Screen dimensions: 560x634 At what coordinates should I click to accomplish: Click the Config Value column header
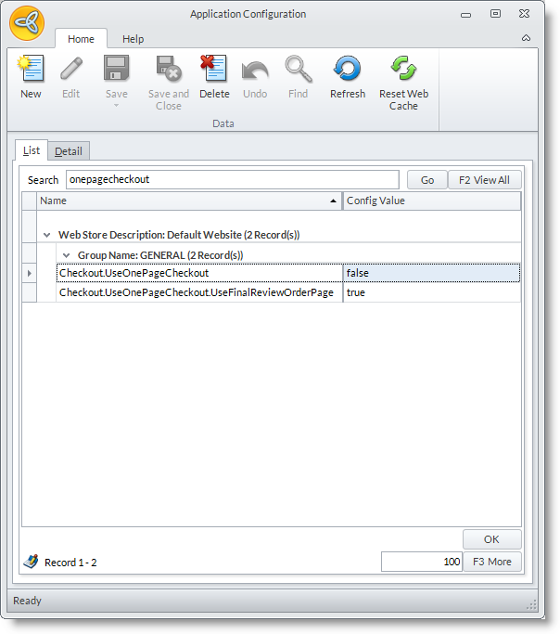432,201
